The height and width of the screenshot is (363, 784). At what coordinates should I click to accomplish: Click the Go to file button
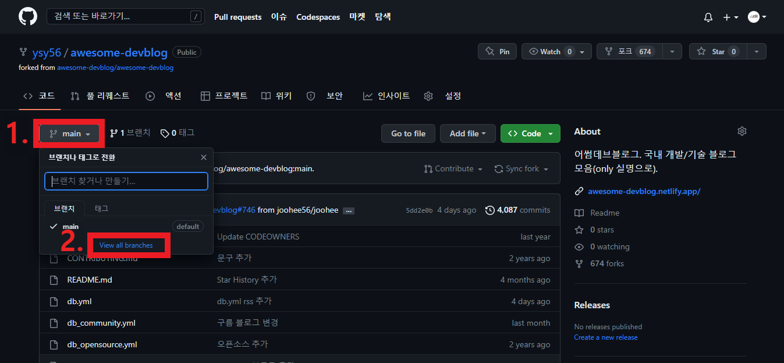tap(408, 133)
